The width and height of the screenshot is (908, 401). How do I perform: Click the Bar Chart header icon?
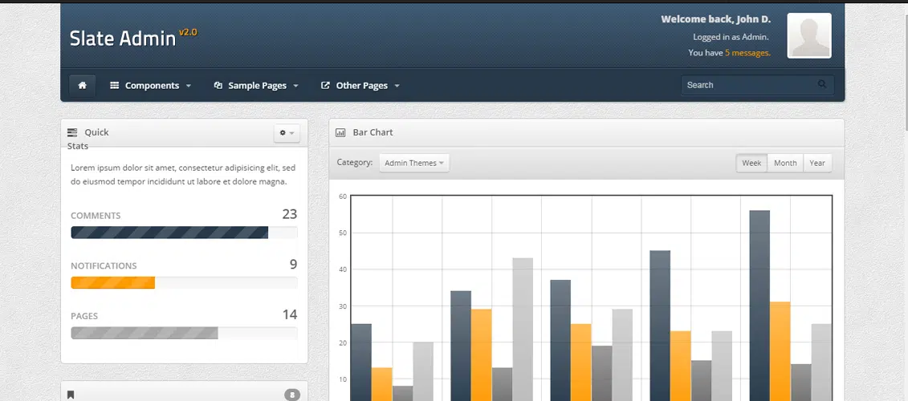pyautogui.click(x=340, y=132)
